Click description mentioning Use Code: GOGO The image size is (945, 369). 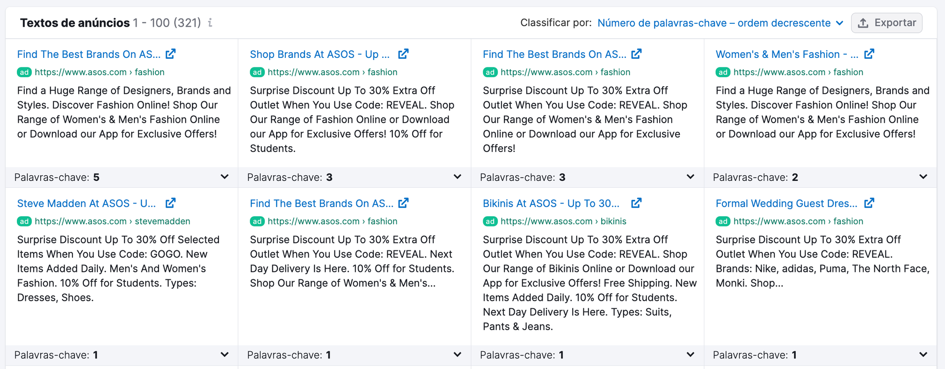118,269
